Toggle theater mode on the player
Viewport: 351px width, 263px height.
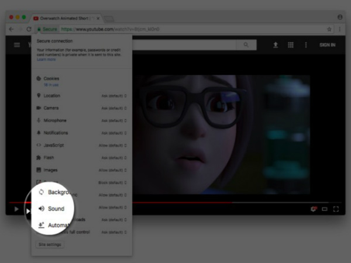tap(325, 209)
